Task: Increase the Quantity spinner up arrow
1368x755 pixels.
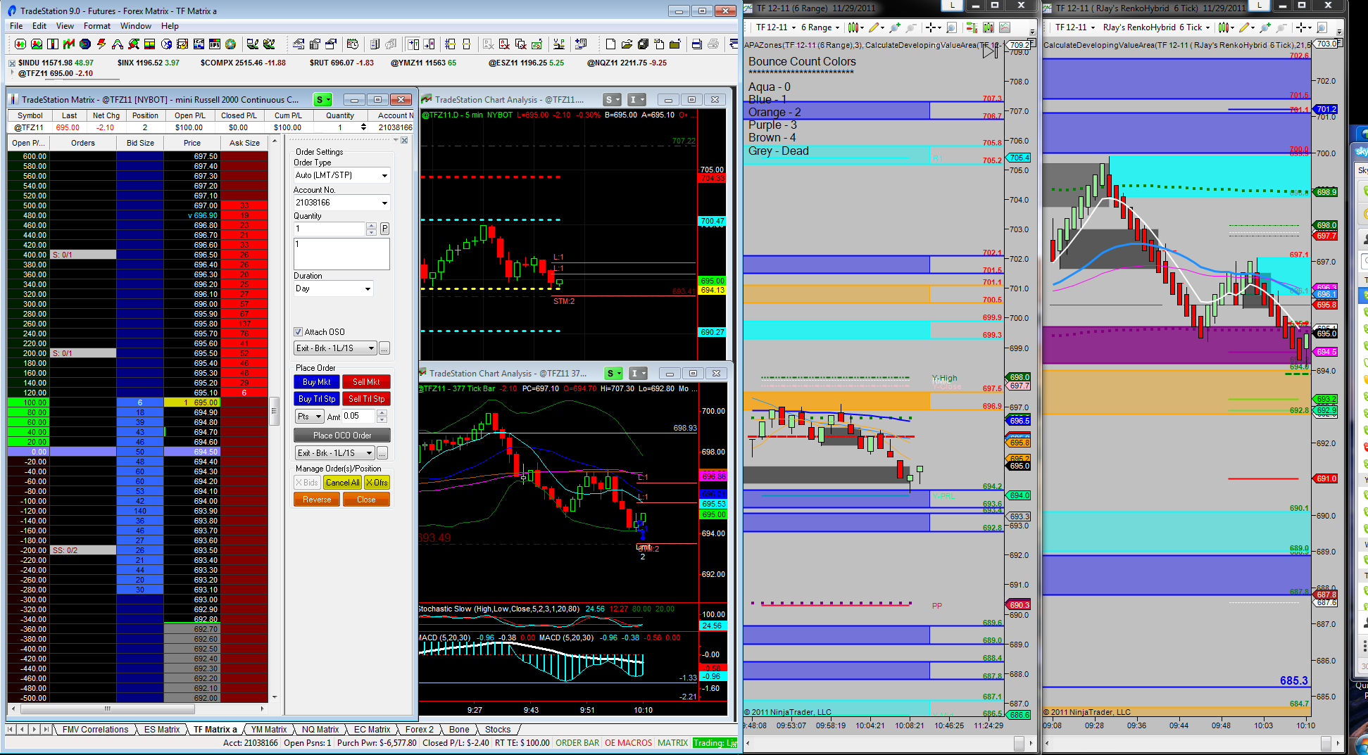Action: click(x=371, y=226)
